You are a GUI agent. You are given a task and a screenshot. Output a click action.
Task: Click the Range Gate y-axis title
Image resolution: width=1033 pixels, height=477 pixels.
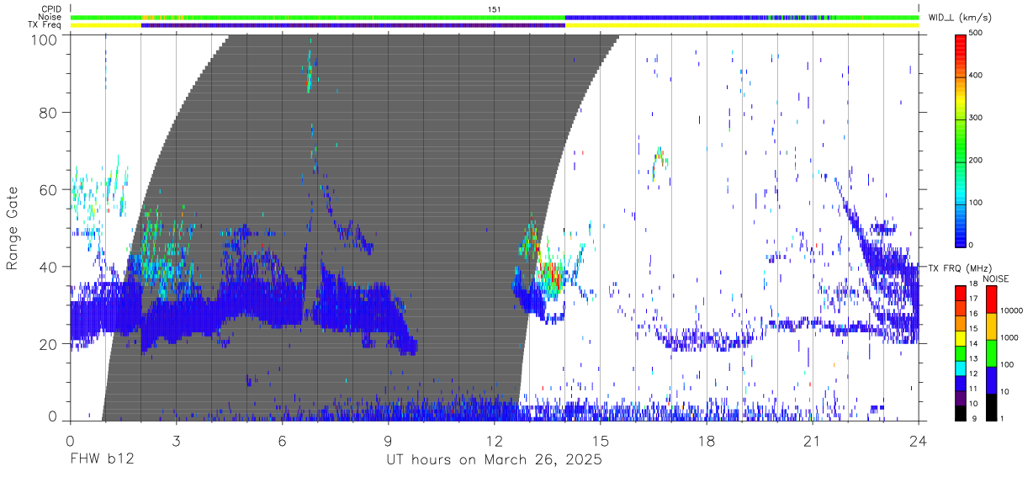[x=13, y=229]
